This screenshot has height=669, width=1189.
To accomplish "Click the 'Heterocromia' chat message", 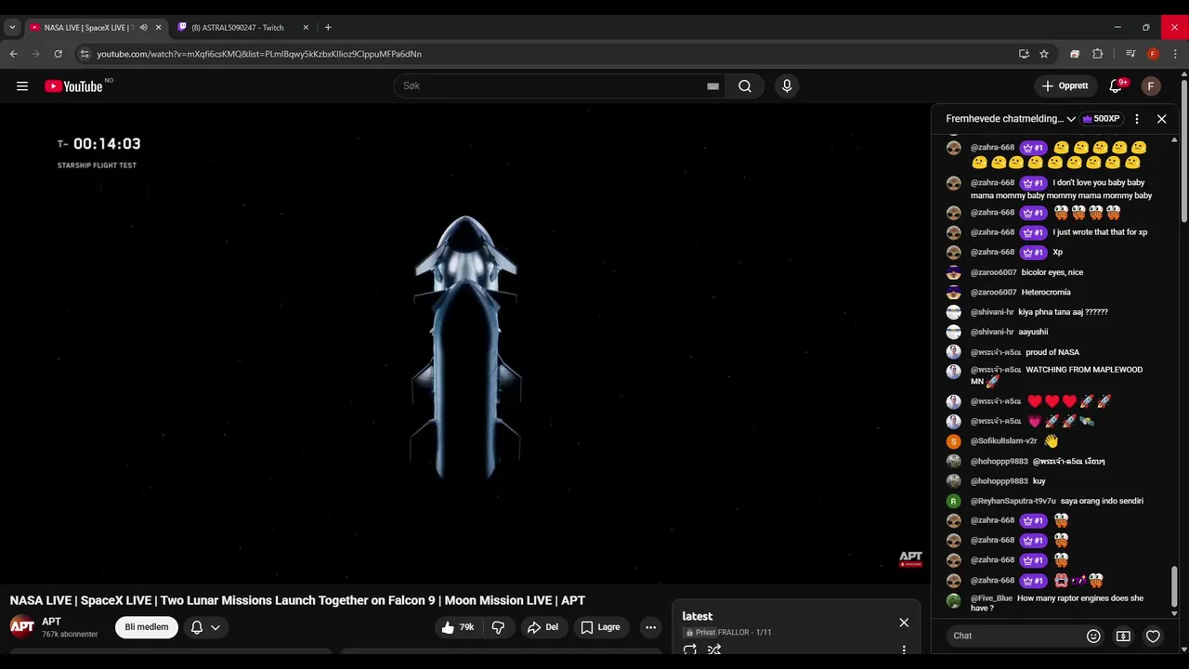I will click(1046, 292).
